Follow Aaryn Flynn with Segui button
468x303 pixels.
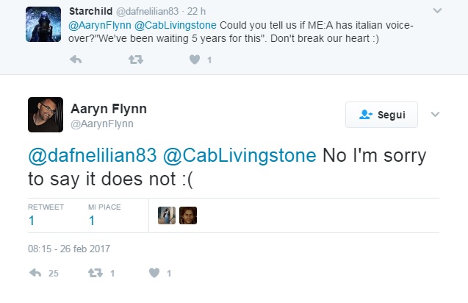(x=381, y=115)
